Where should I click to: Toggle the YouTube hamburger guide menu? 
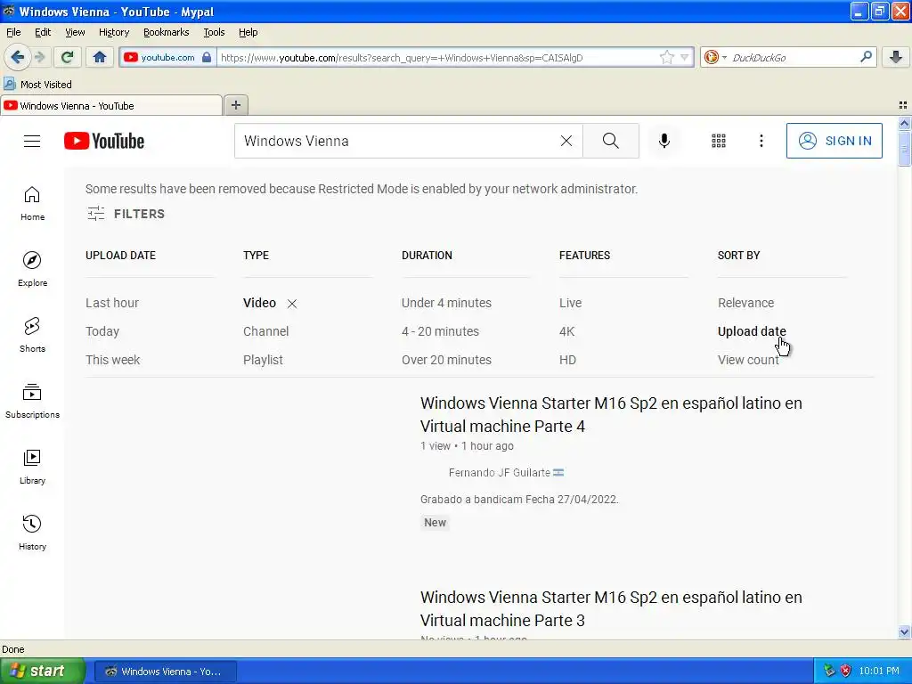[32, 141]
